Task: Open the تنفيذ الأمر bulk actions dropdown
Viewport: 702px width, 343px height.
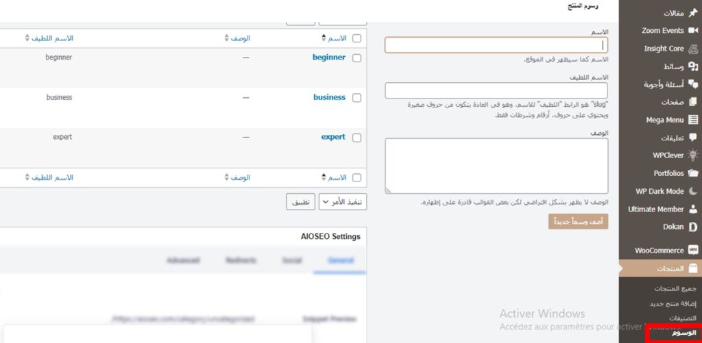Action: (343, 203)
